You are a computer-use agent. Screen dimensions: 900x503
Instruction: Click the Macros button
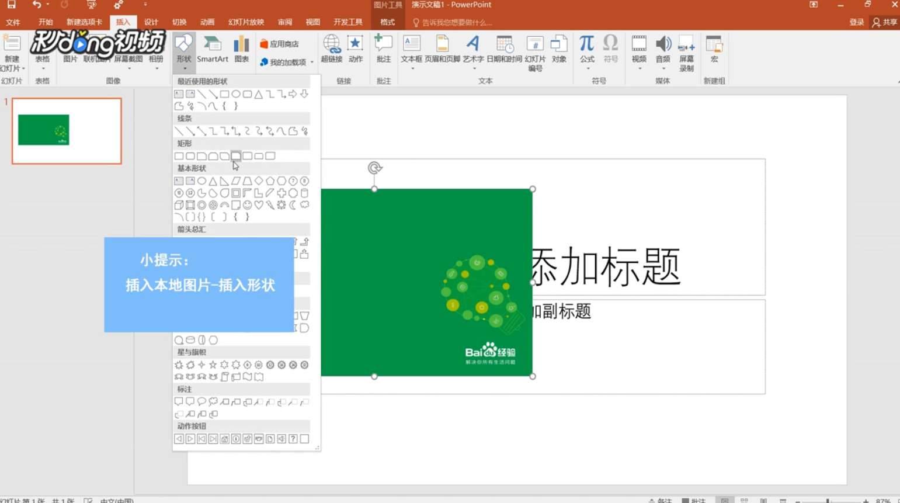point(714,49)
